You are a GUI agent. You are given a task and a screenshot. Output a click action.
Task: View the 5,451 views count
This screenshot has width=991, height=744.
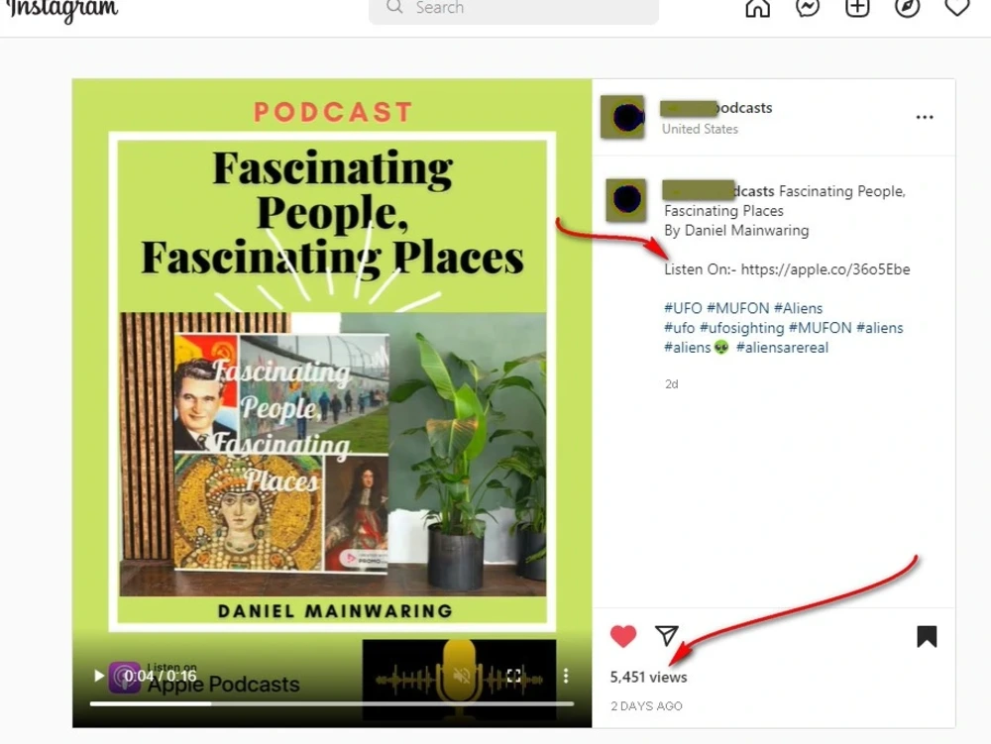[x=648, y=677]
